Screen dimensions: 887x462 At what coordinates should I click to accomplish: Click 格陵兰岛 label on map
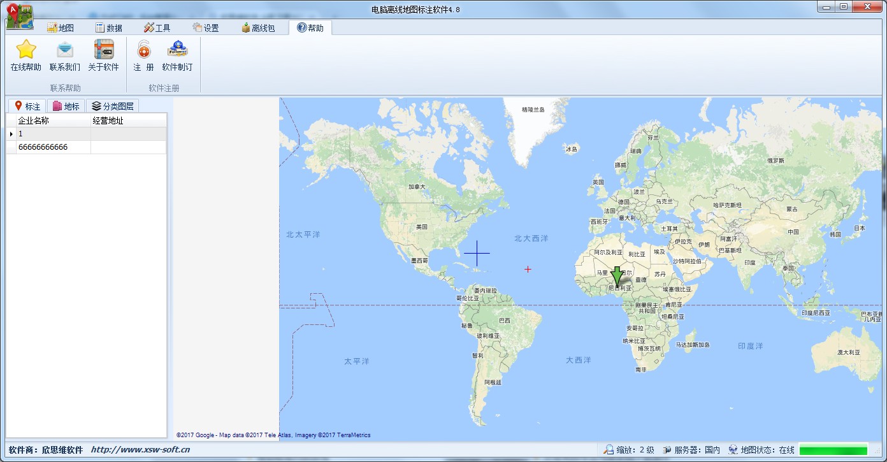click(x=533, y=110)
